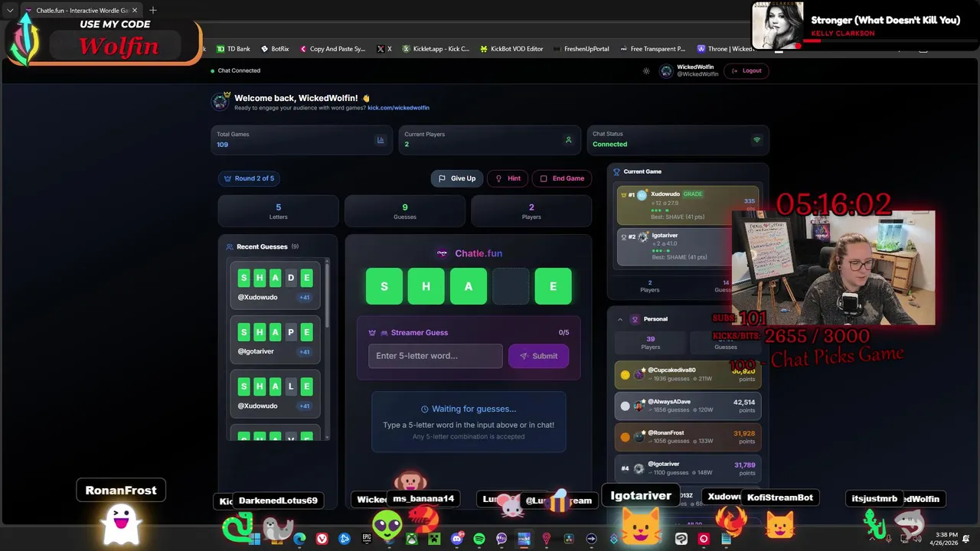Select the Igotariver #2 player card
This screenshot has width=980, height=551.
point(688,246)
